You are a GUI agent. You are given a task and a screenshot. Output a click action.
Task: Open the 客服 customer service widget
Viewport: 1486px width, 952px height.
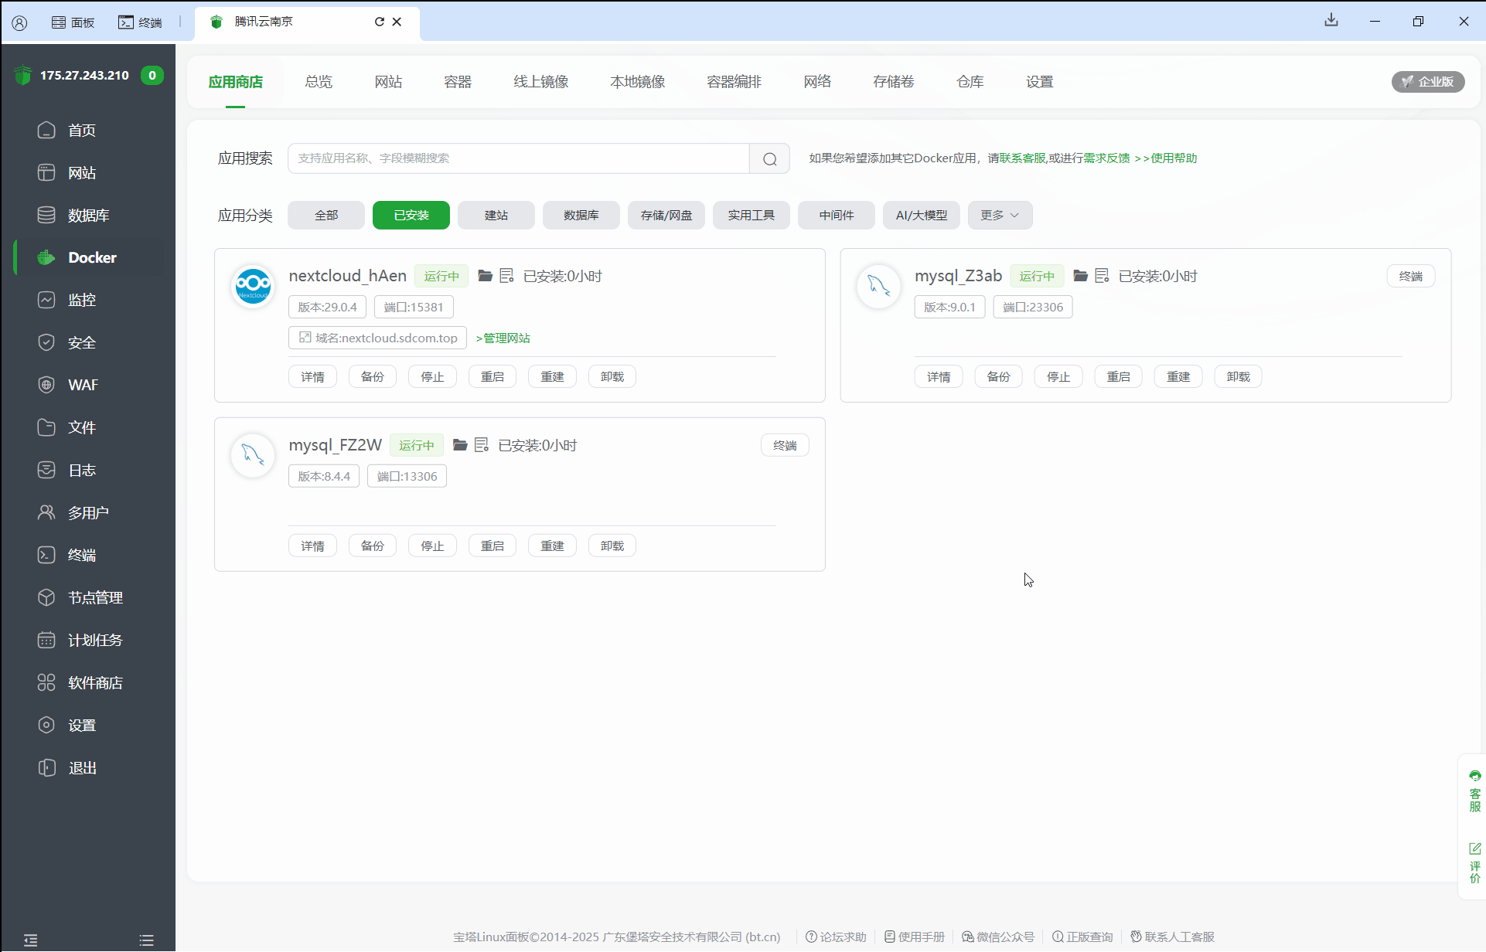(1474, 791)
